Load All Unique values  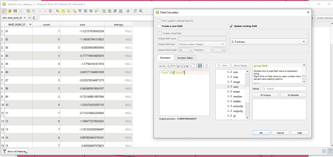pyautogui.click(x=265, y=95)
